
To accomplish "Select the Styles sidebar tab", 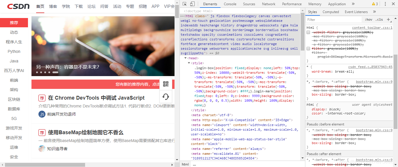I will [x=312, y=12].
